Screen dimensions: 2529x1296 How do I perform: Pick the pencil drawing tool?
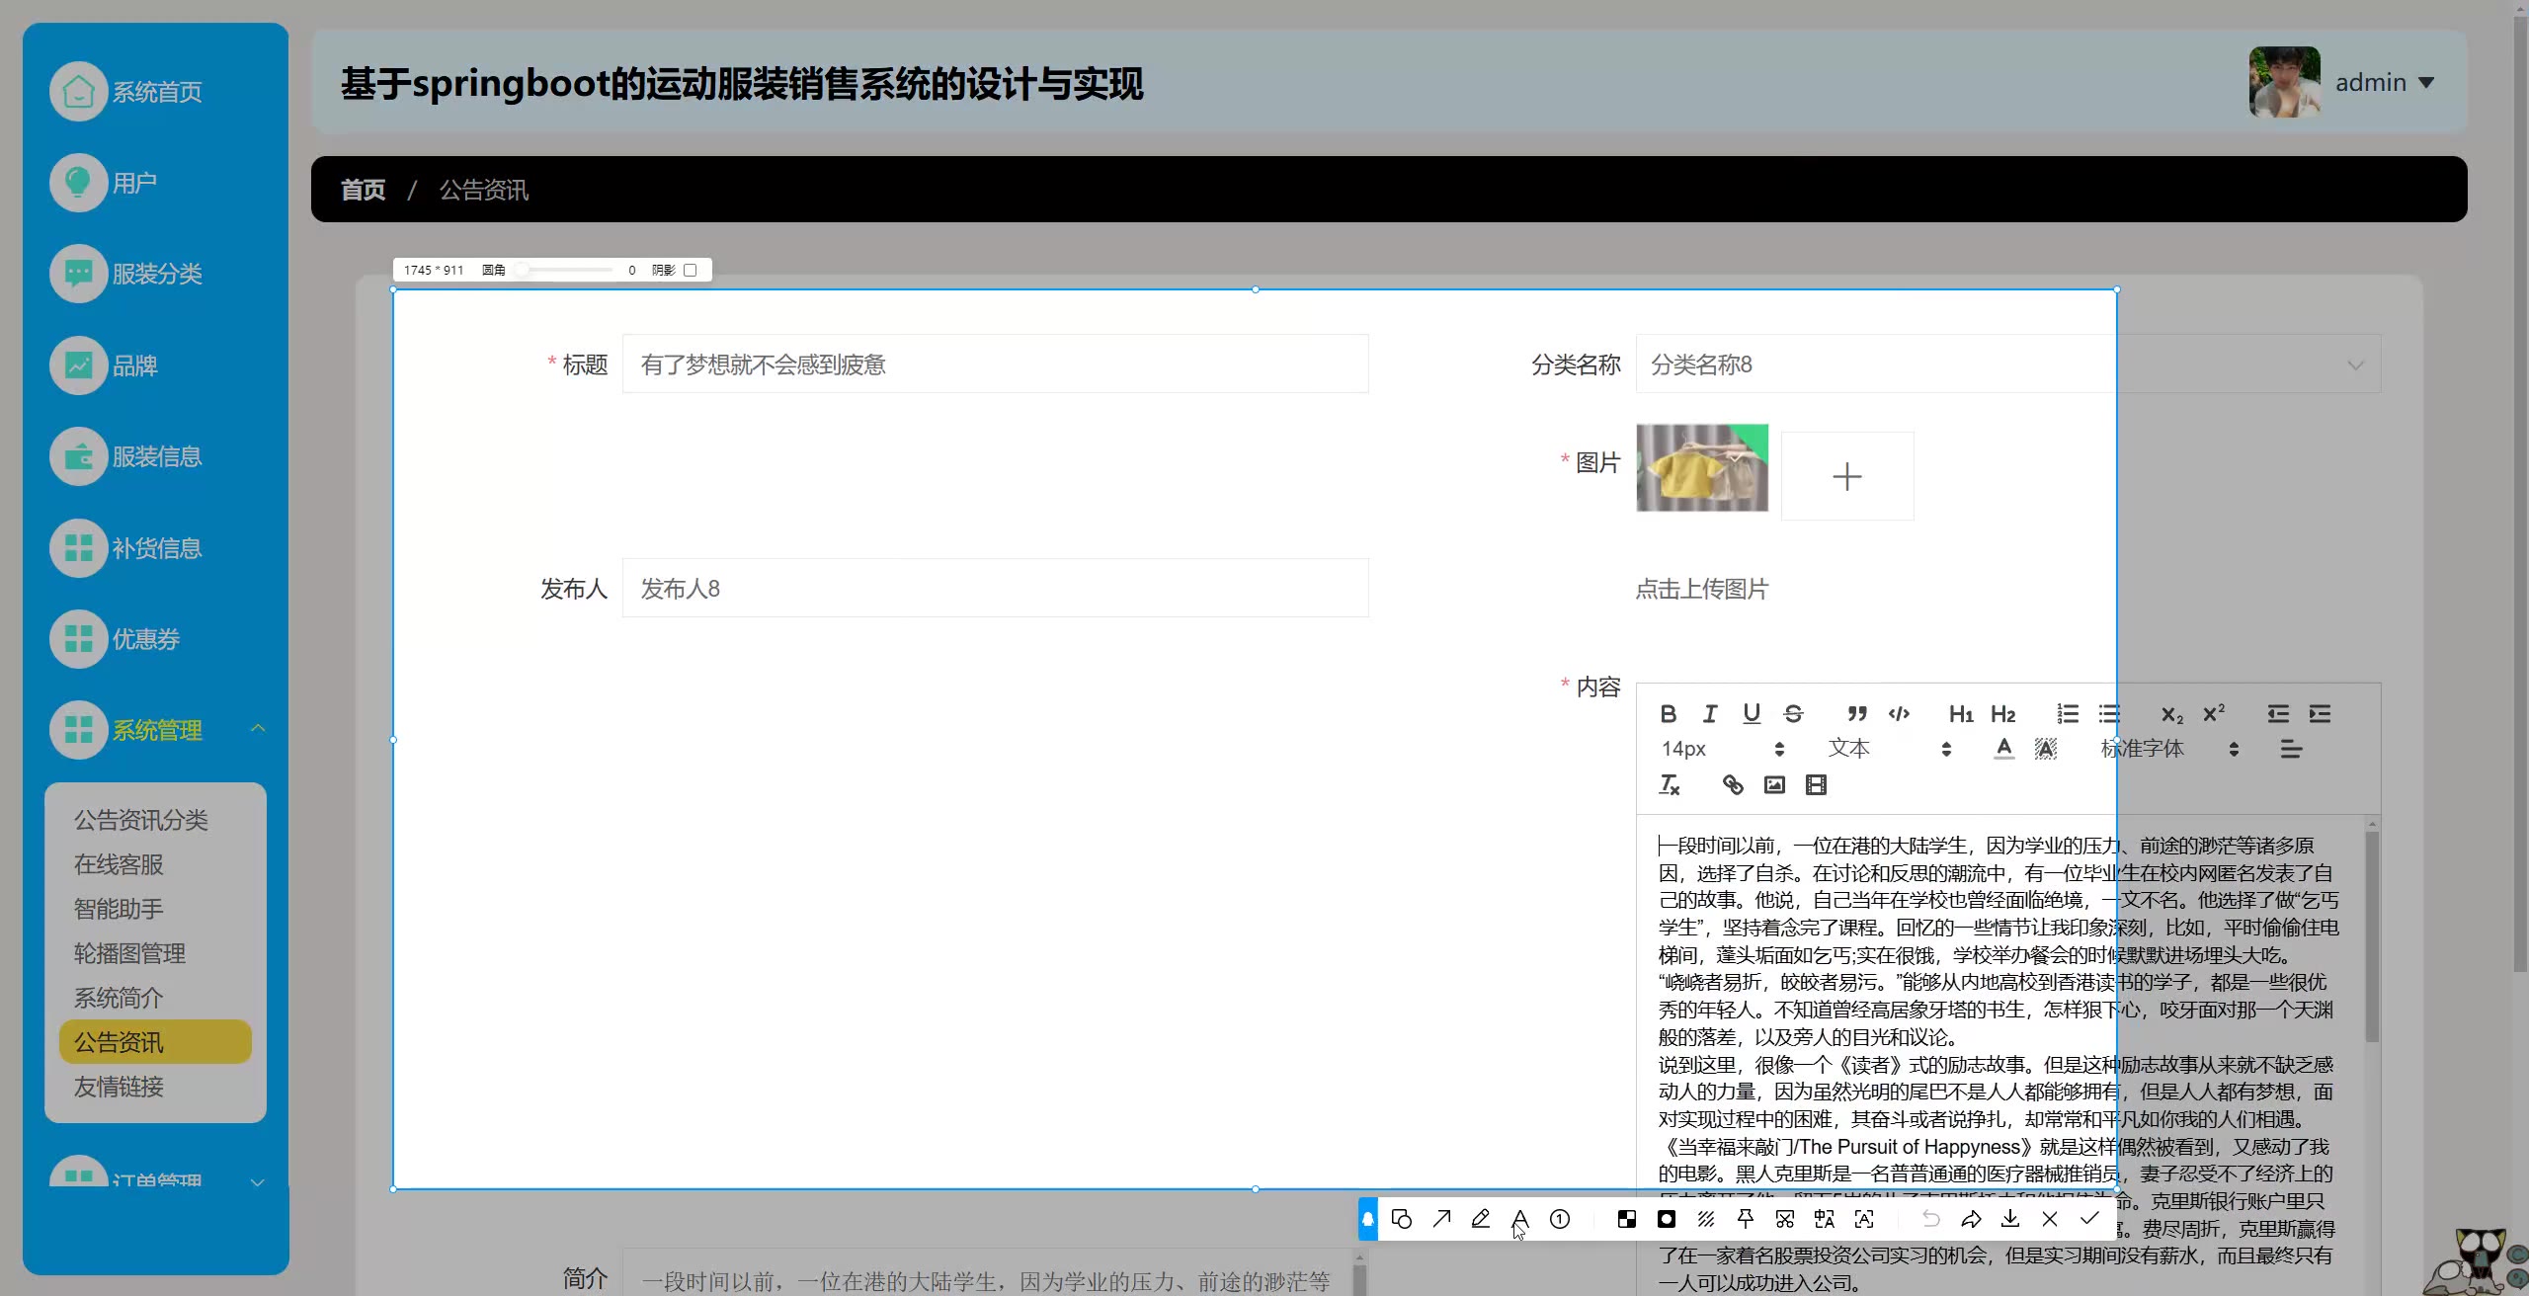point(1480,1219)
